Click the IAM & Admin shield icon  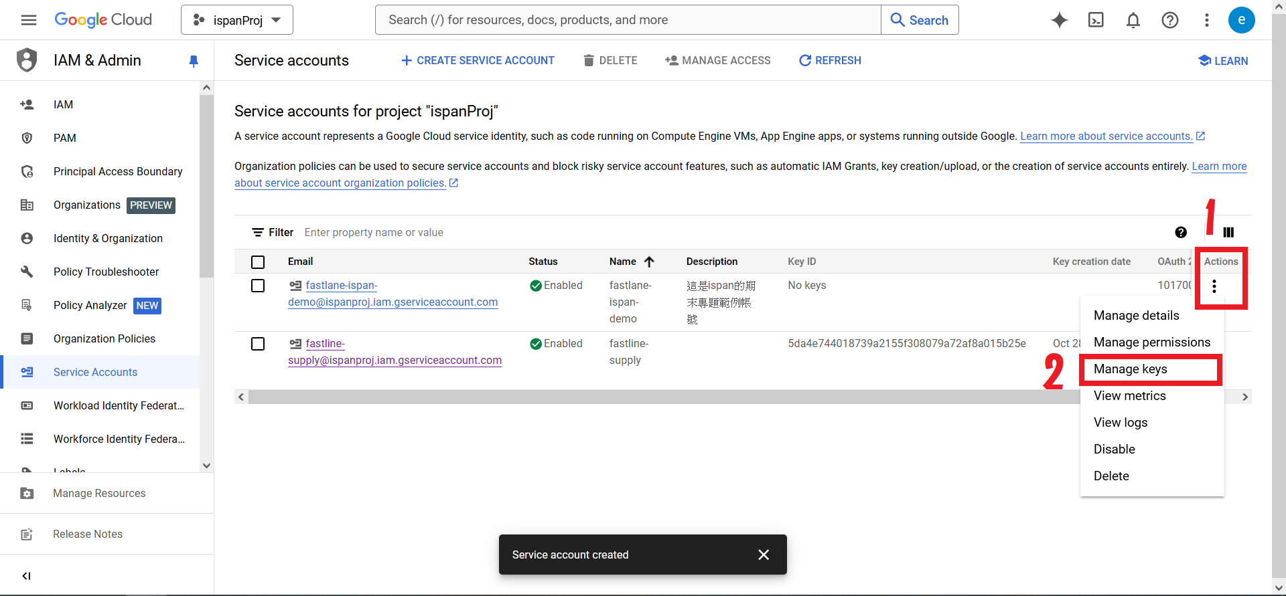click(x=27, y=60)
